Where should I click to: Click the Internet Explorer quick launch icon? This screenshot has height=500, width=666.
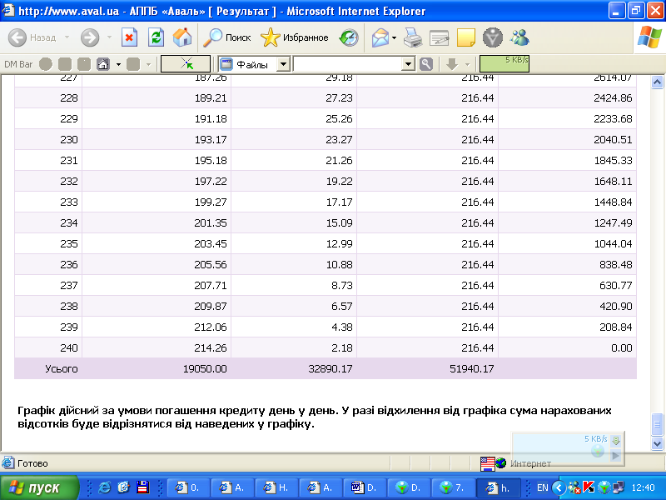[x=105, y=487]
